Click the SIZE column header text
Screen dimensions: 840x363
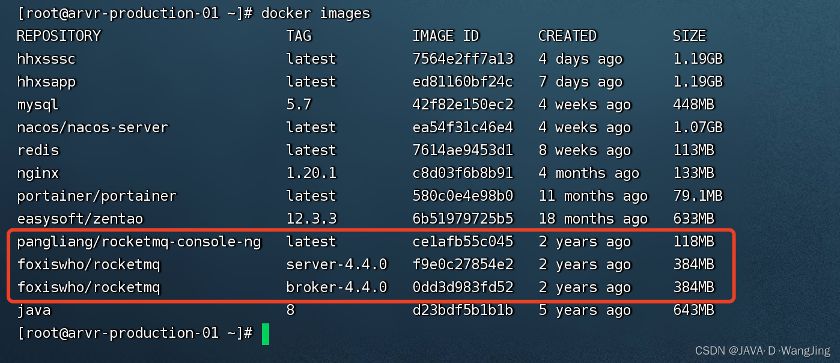coord(689,35)
